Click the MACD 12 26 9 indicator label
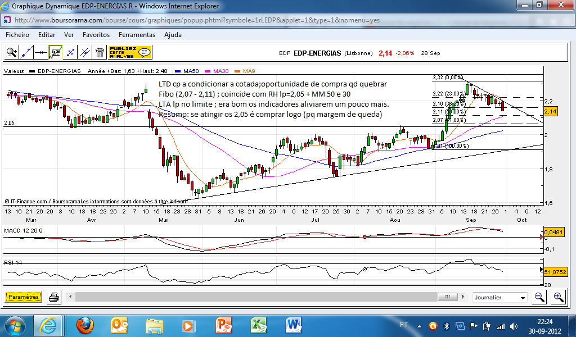576x337 pixels. 23,231
